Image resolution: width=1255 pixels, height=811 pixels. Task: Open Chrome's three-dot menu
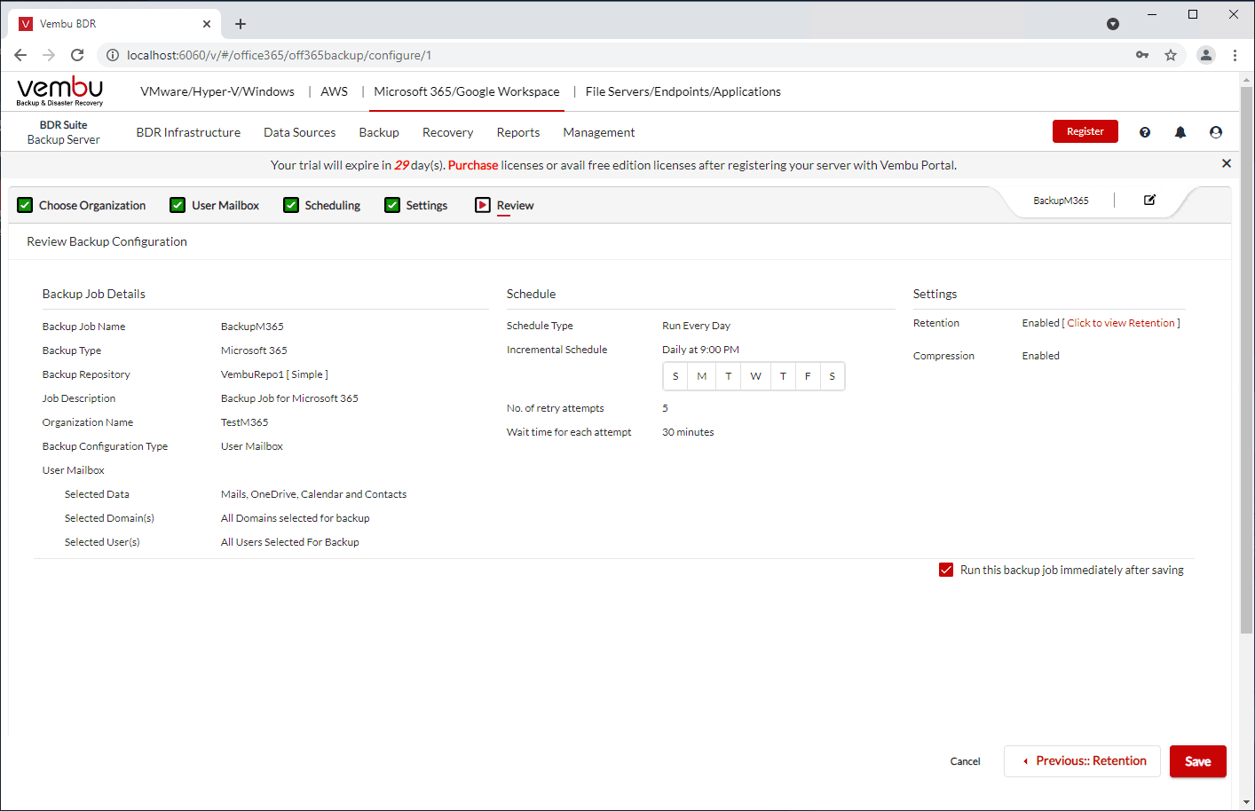coord(1235,55)
